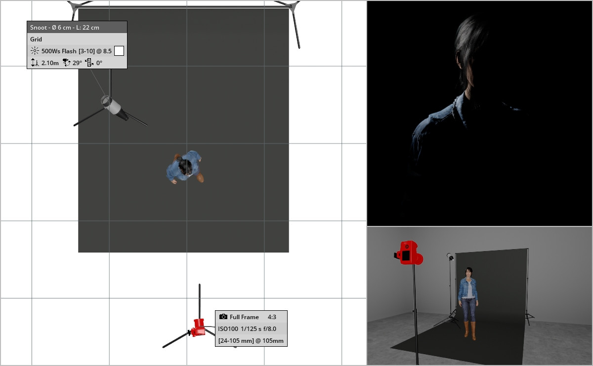Open the white light color swatch
Viewport: 593px width, 366px height.
pyautogui.click(x=119, y=51)
